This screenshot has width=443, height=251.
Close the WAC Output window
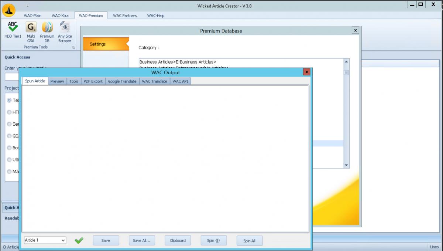point(306,72)
